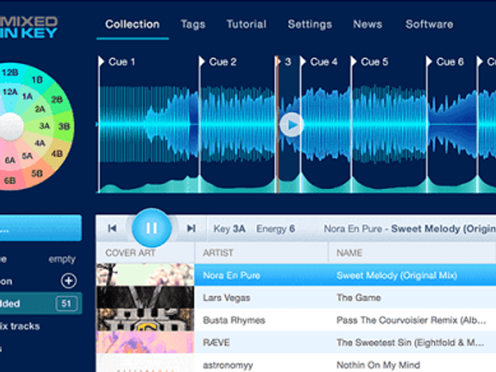
Task: Select 1B on the Camelot wheel
Action: (37, 80)
